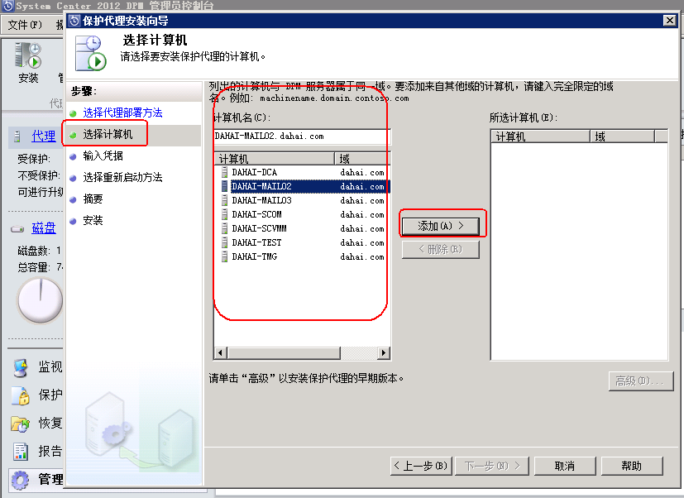Click the Management (管理) gear icon
This screenshot has height=498, width=684.
click(20, 480)
